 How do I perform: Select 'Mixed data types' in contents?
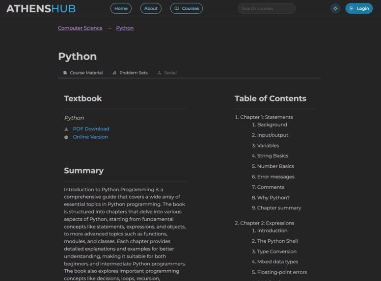coord(278,261)
